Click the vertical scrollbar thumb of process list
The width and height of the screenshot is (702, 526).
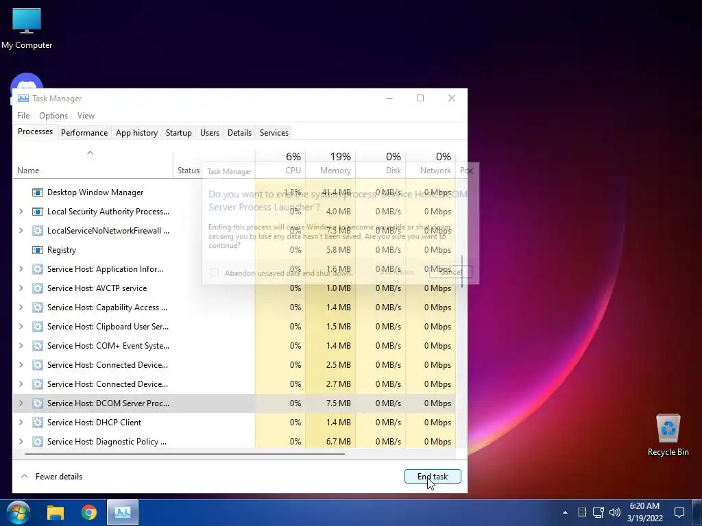[x=463, y=271]
